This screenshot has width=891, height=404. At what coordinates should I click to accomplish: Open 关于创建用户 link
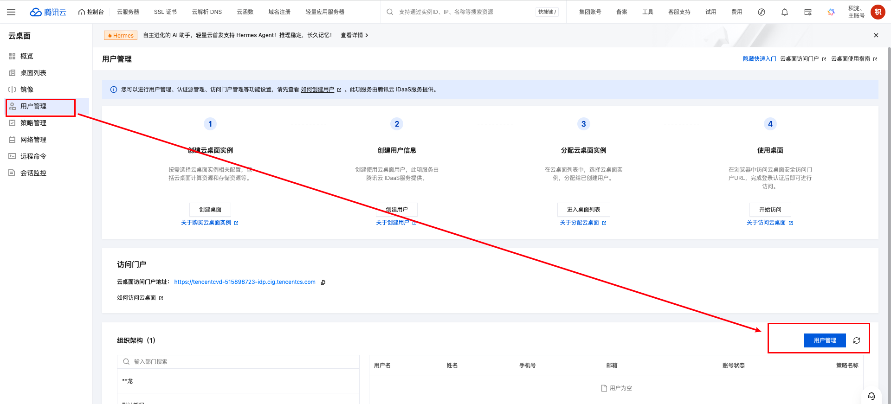click(396, 223)
